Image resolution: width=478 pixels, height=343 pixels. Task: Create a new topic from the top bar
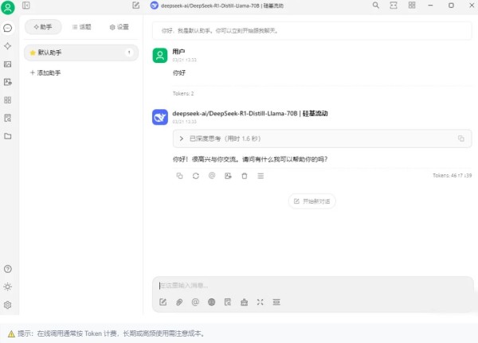(136, 6)
